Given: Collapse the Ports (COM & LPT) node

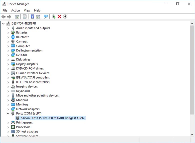Looking at the screenshot, I should point(8,113).
